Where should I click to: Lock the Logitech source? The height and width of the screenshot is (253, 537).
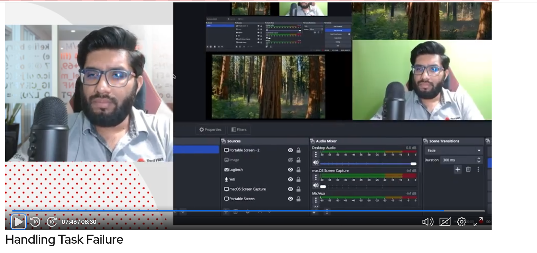[298, 169]
